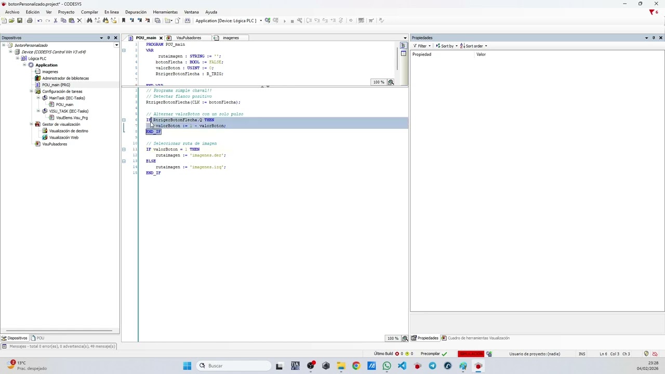Select VisuElems.Visu_Prg tree entry
This screenshot has height=374, width=665.
[x=72, y=118]
